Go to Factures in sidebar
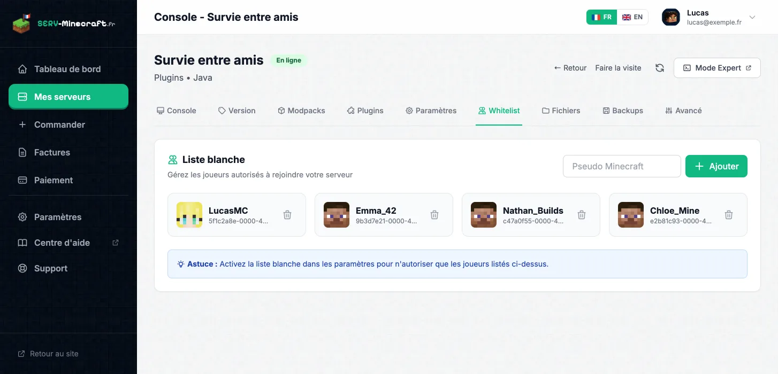The width and height of the screenshot is (778, 374). click(68, 152)
